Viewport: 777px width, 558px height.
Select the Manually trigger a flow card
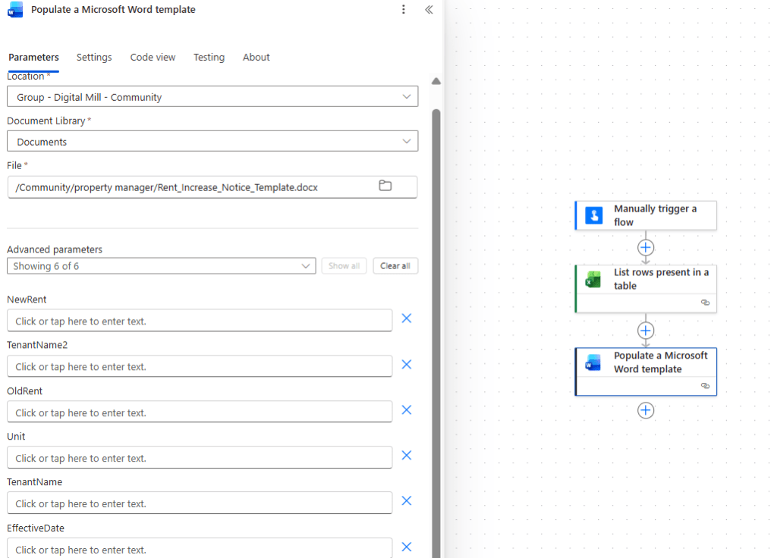646,215
